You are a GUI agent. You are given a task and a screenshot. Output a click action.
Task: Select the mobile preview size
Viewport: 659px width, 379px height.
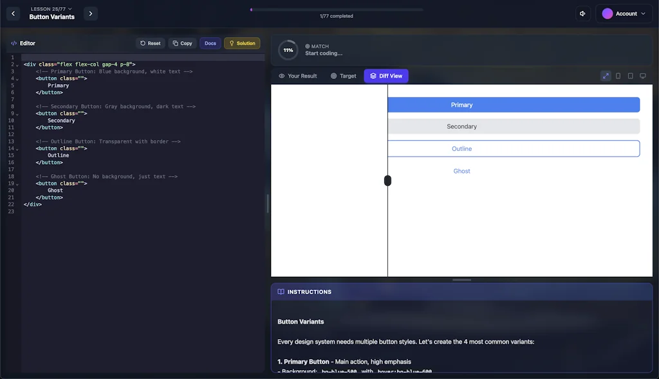click(618, 75)
